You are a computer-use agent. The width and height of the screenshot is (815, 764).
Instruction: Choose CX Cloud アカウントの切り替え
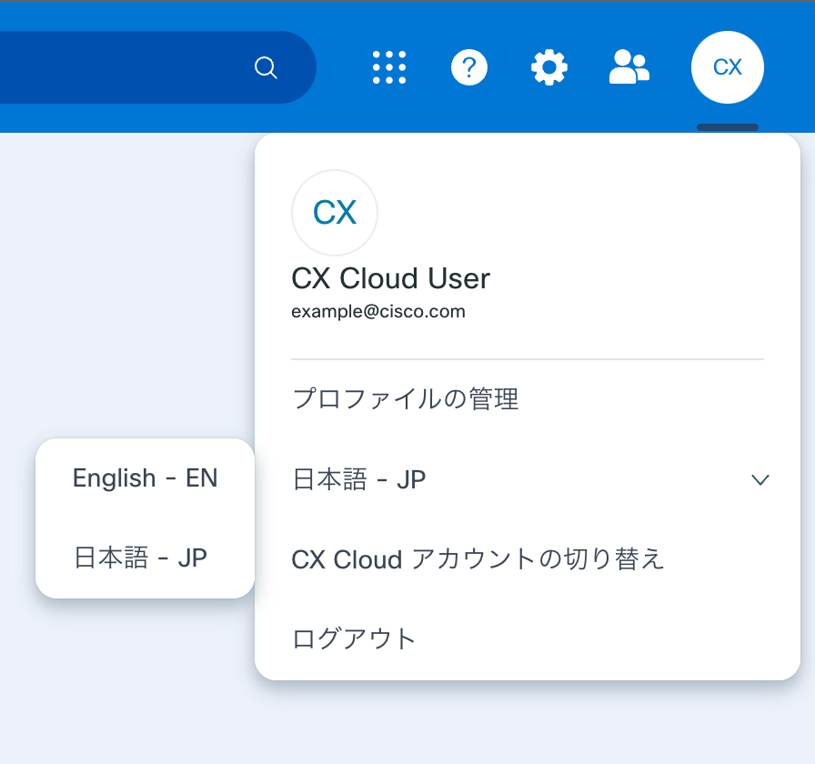(x=477, y=559)
